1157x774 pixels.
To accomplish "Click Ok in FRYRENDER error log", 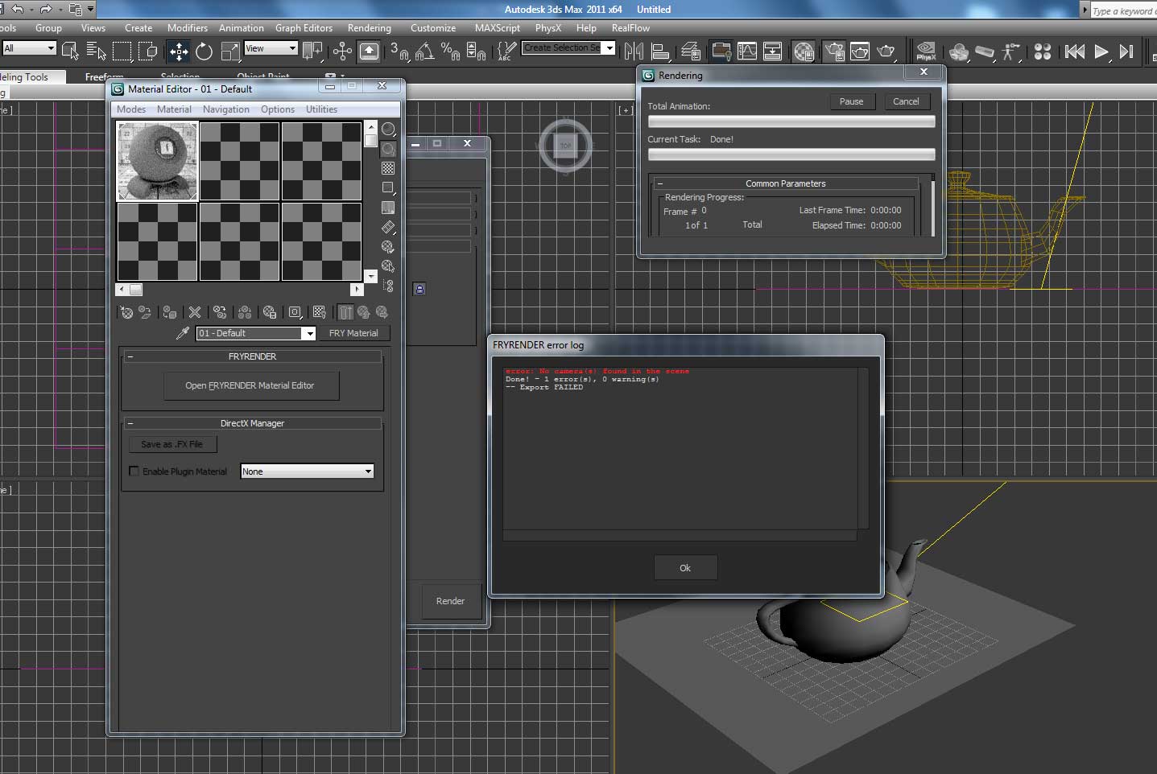I will click(685, 568).
